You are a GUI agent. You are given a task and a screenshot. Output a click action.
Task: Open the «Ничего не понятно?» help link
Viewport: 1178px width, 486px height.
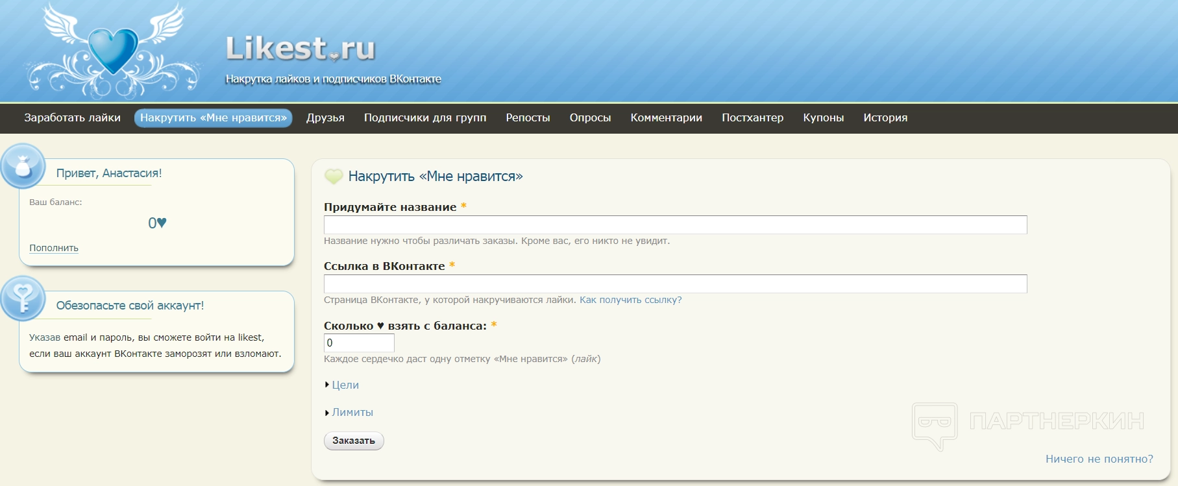point(1099,459)
